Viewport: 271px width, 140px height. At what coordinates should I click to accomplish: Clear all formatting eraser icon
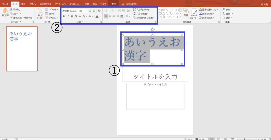pyautogui.click(x=99, y=11)
